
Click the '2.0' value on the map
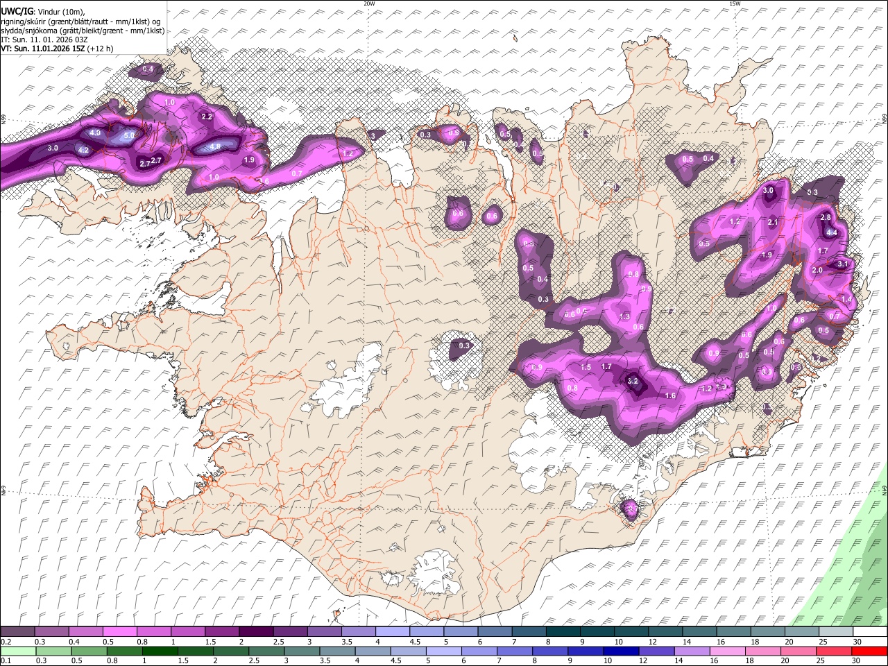tap(817, 270)
